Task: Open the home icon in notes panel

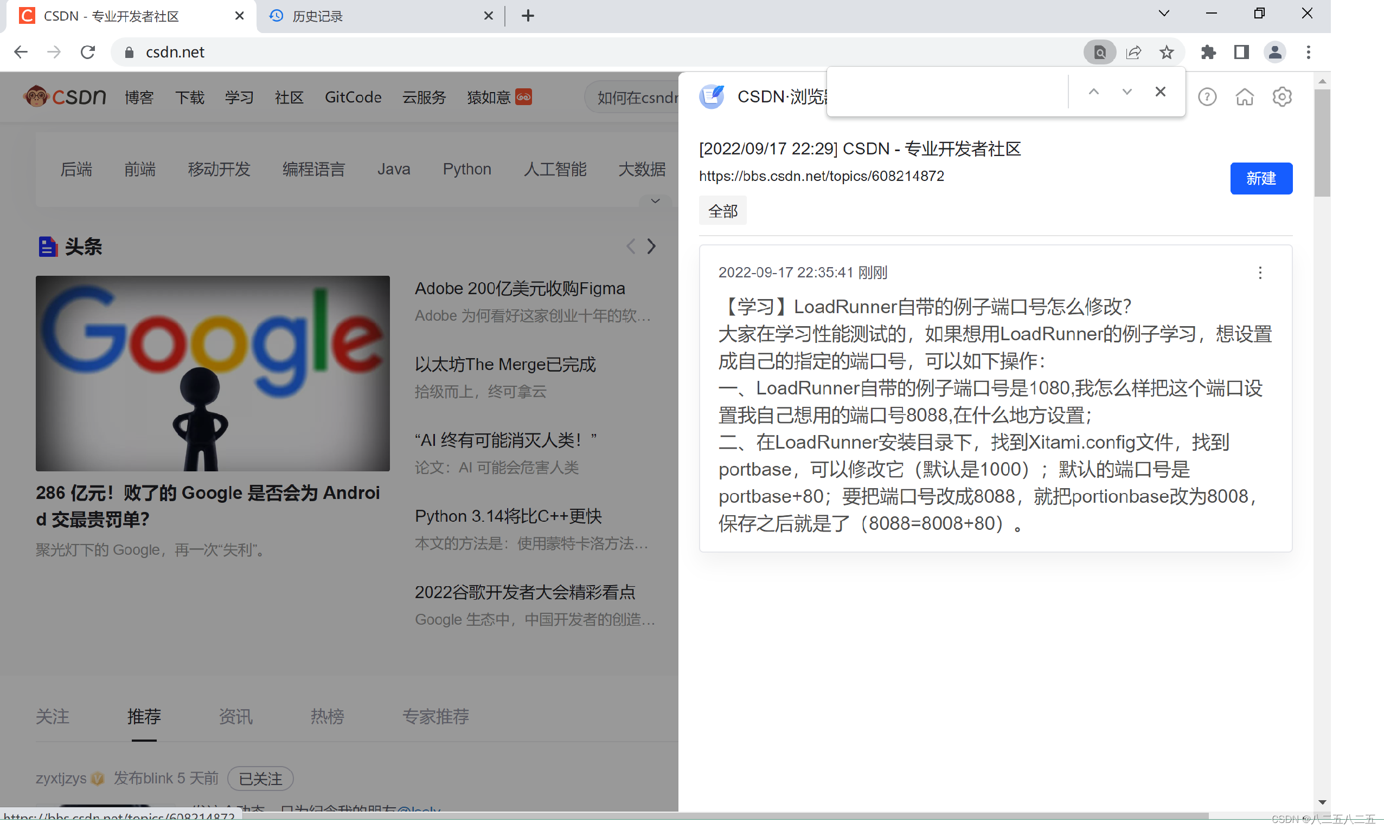Action: click(x=1244, y=98)
